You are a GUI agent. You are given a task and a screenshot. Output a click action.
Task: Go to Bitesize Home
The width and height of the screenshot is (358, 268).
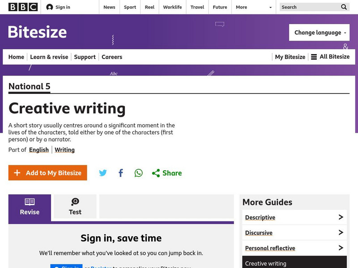click(16, 57)
